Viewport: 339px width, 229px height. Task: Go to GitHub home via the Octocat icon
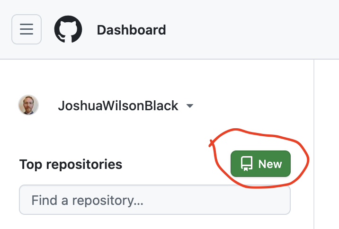pyautogui.click(x=68, y=30)
